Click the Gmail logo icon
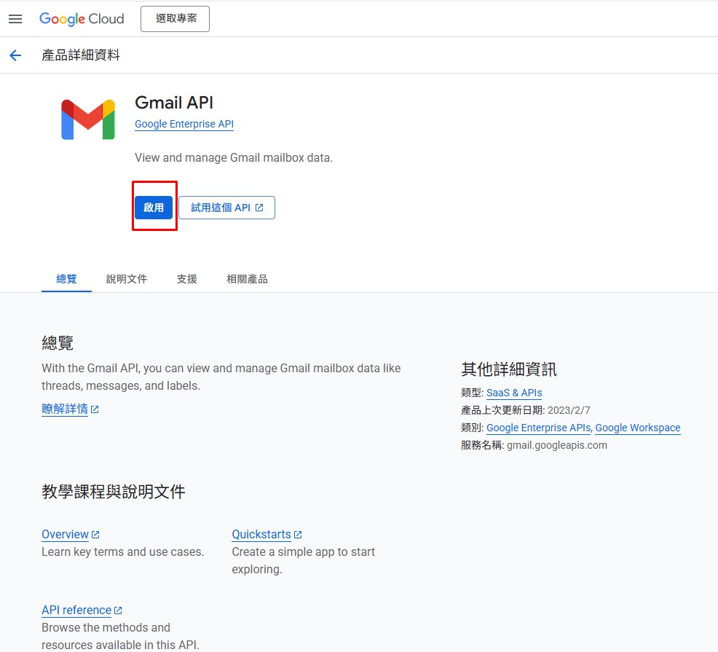 88,119
